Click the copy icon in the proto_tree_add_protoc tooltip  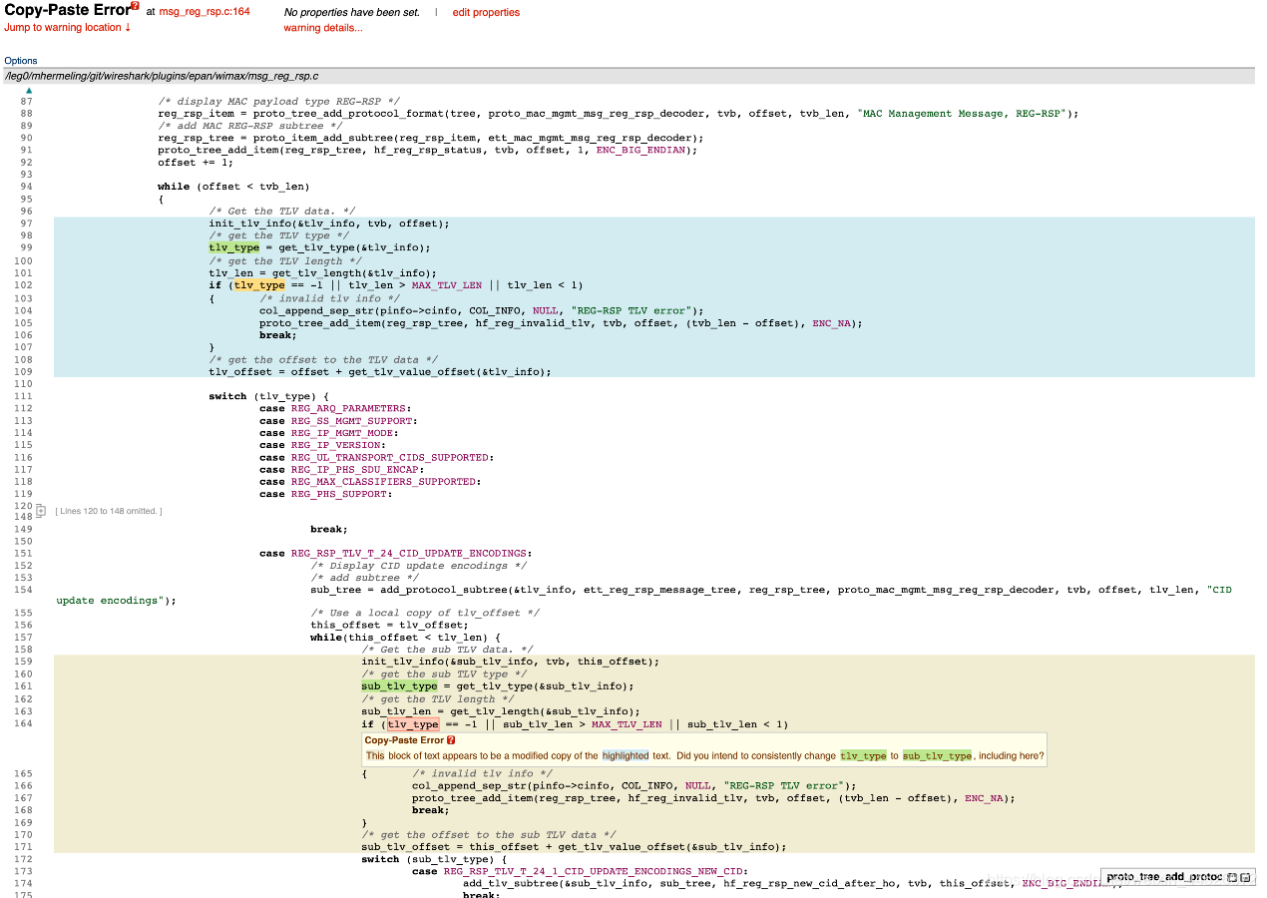[1231, 877]
